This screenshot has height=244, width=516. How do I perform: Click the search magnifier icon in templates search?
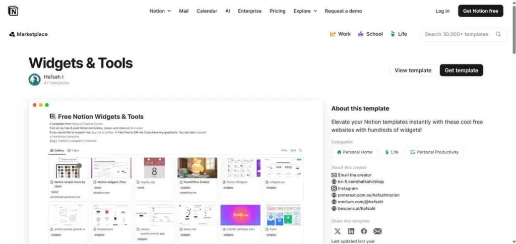click(498, 34)
